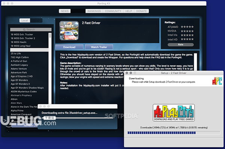Image resolution: width=225 pixels, height=149 pixels.
Task: Click the Setup download progress bar
Action: pos(174,133)
